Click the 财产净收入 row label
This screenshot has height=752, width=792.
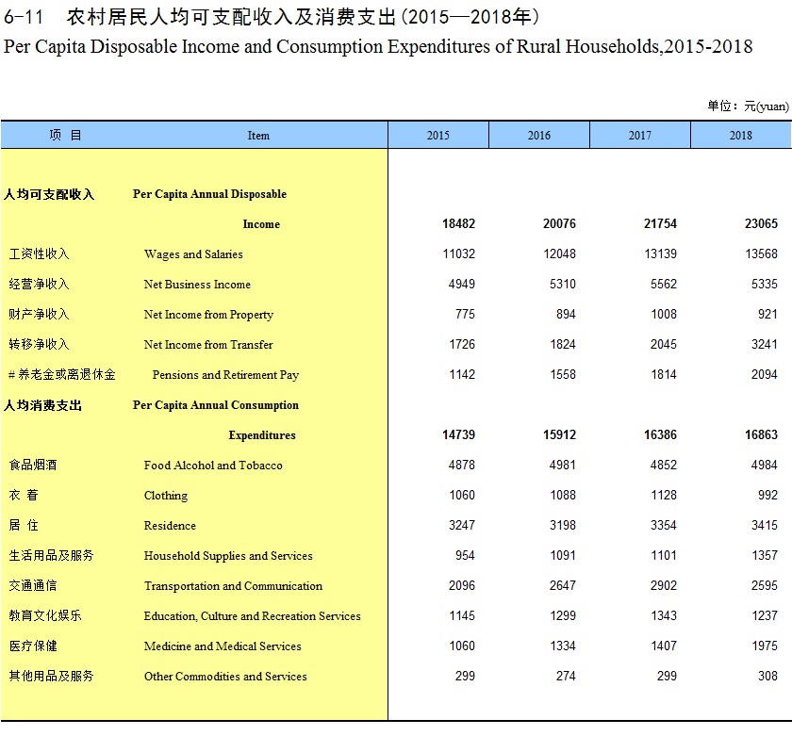tap(39, 314)
